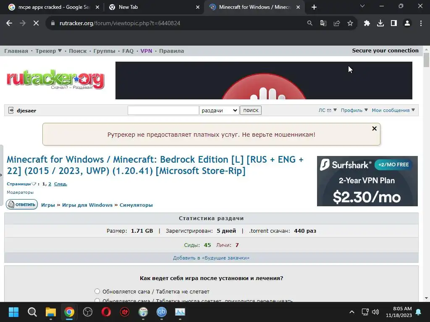Viewport: 430px width, 322px height.
Task: Open the notifications bell
Action: 419,312
